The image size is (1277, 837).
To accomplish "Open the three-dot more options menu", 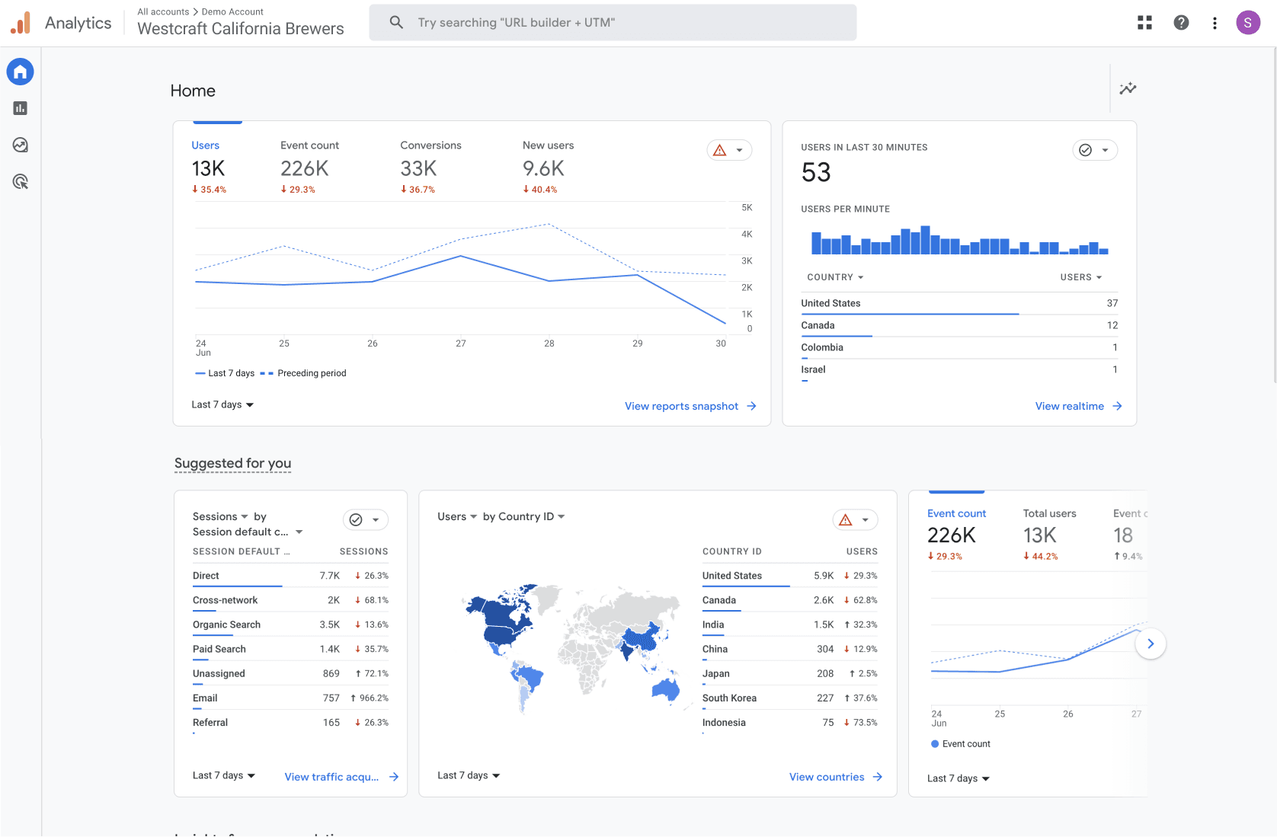I will coord(1215,23).
